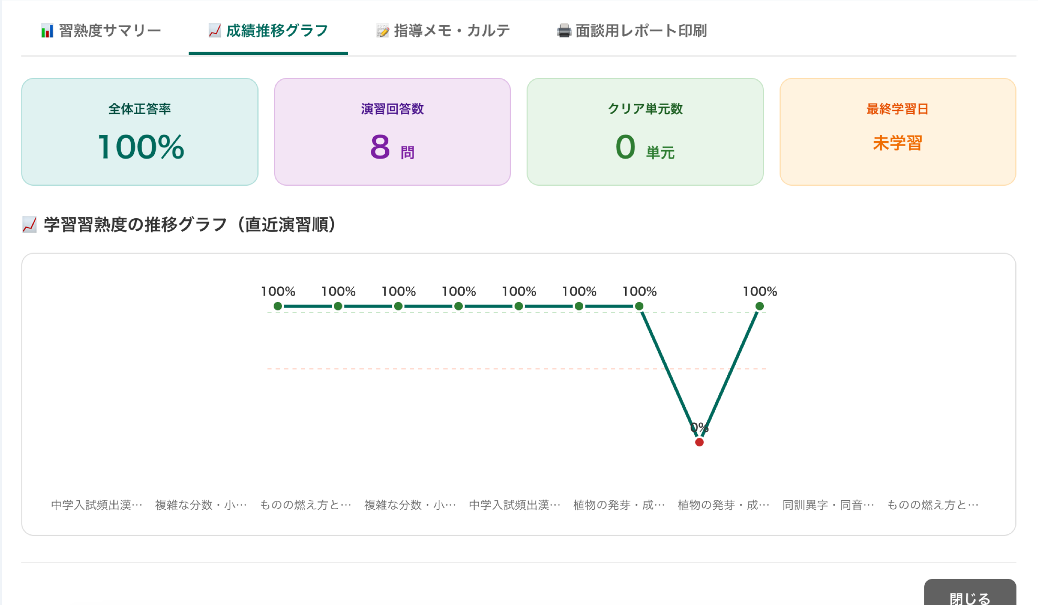Click the 学習習熟度の推移グラフ（直近演習順） heading

pyautogui.click(x=189, y=225)
